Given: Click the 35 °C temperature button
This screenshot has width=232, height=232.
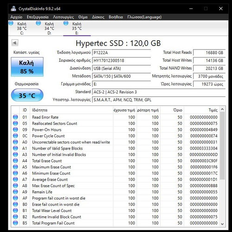Looking at the screenshot, I should click(x=27, y=95).
